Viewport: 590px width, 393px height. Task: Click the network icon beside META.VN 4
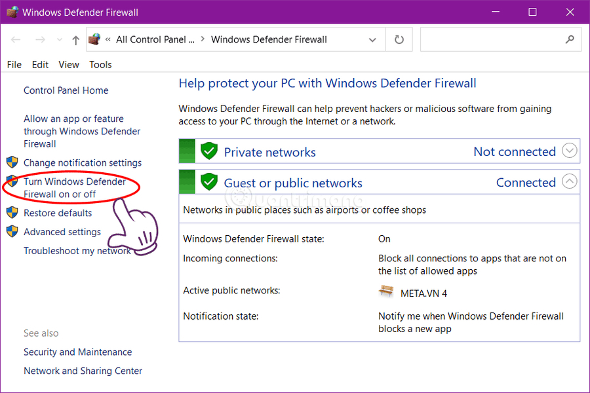click(x=388, y=292)
